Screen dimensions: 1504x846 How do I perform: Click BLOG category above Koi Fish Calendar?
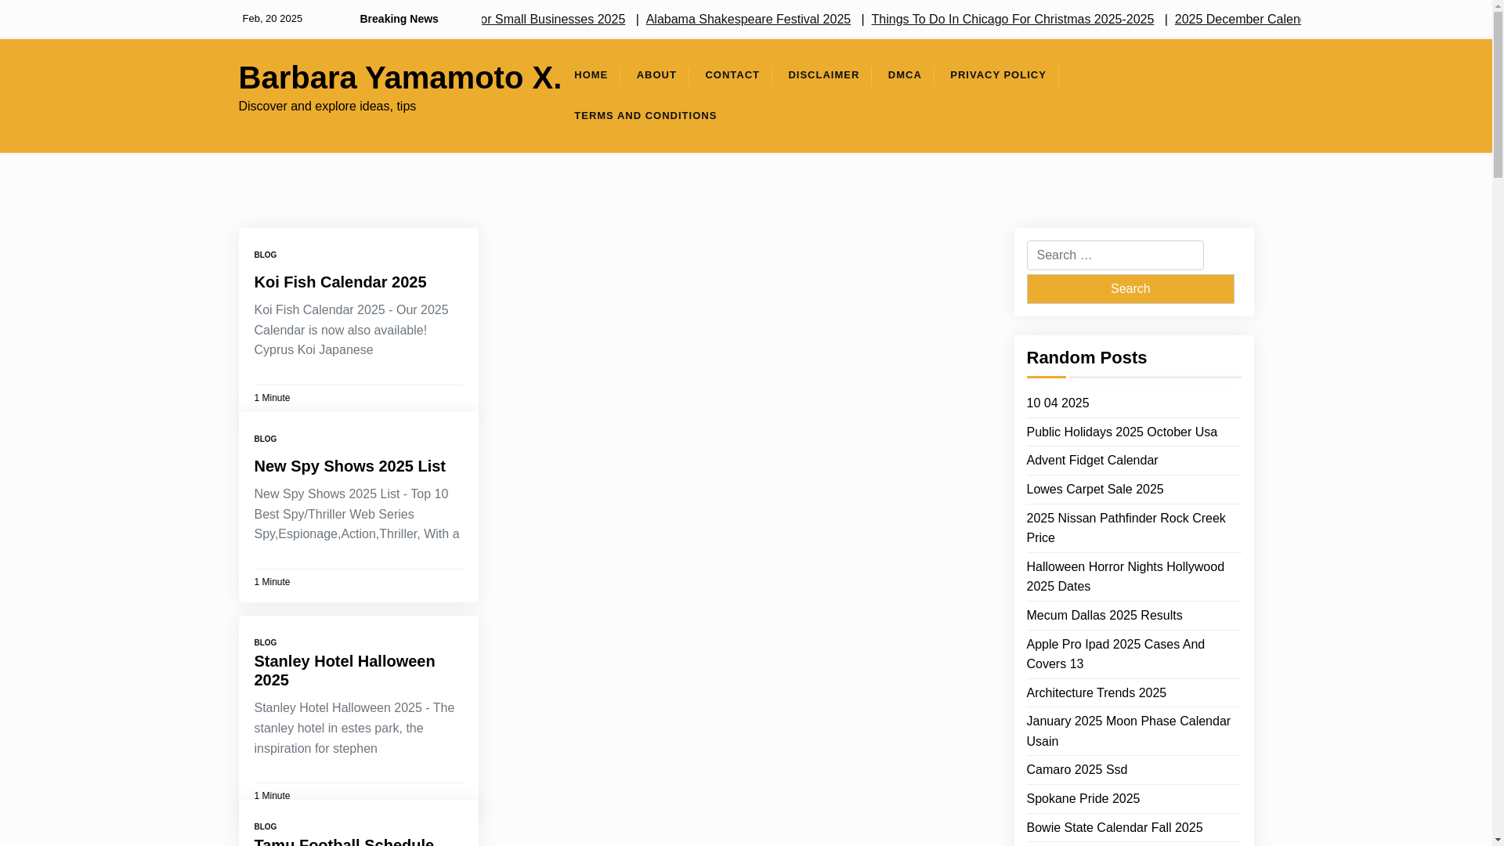(266, 255)
